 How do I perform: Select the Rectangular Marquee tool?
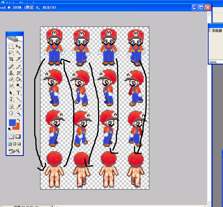coord(11,47)
